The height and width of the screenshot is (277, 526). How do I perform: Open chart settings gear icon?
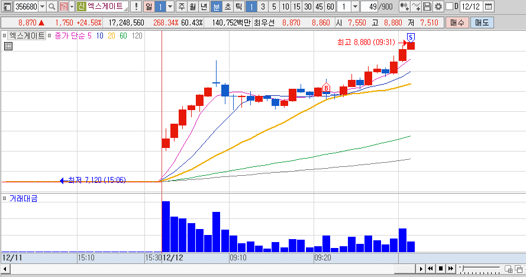(438, 7)
